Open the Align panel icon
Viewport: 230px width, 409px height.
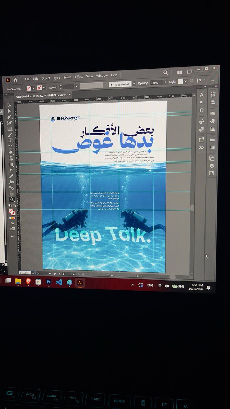213,102
